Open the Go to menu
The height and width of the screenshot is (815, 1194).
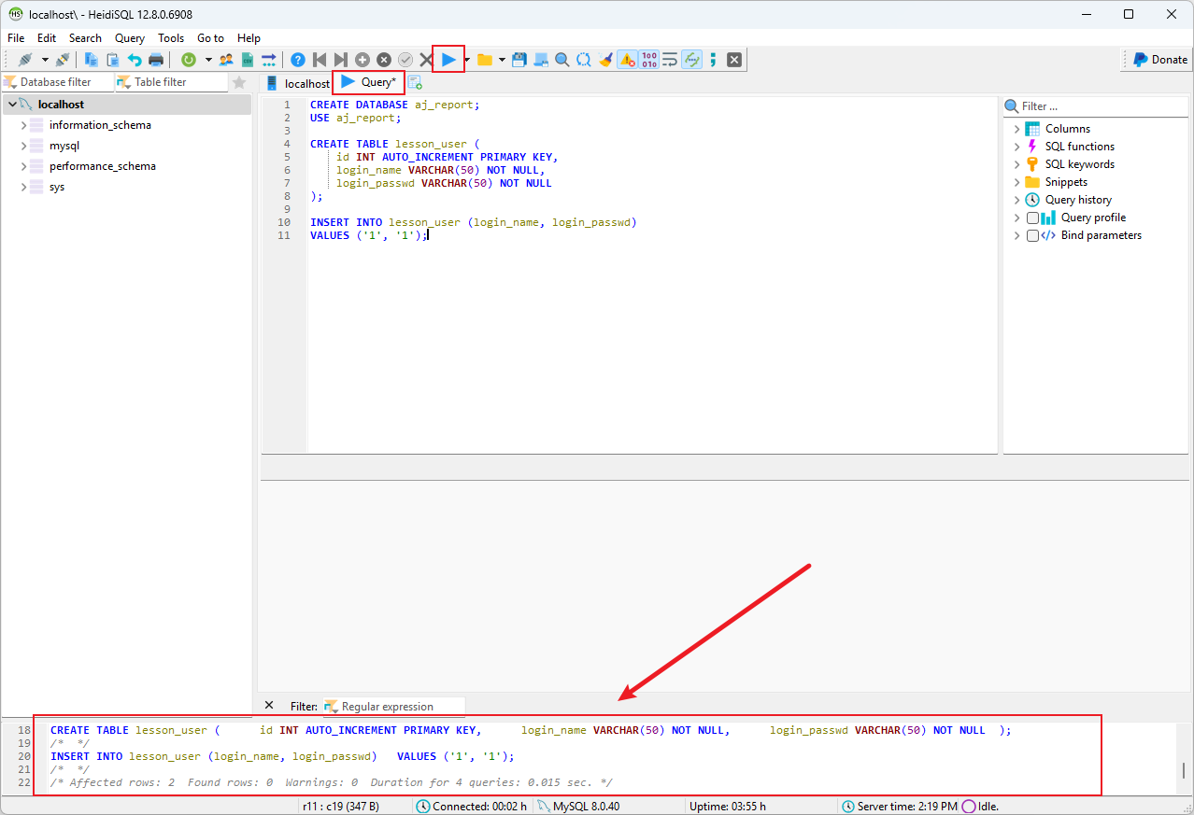tap(210, 38)
